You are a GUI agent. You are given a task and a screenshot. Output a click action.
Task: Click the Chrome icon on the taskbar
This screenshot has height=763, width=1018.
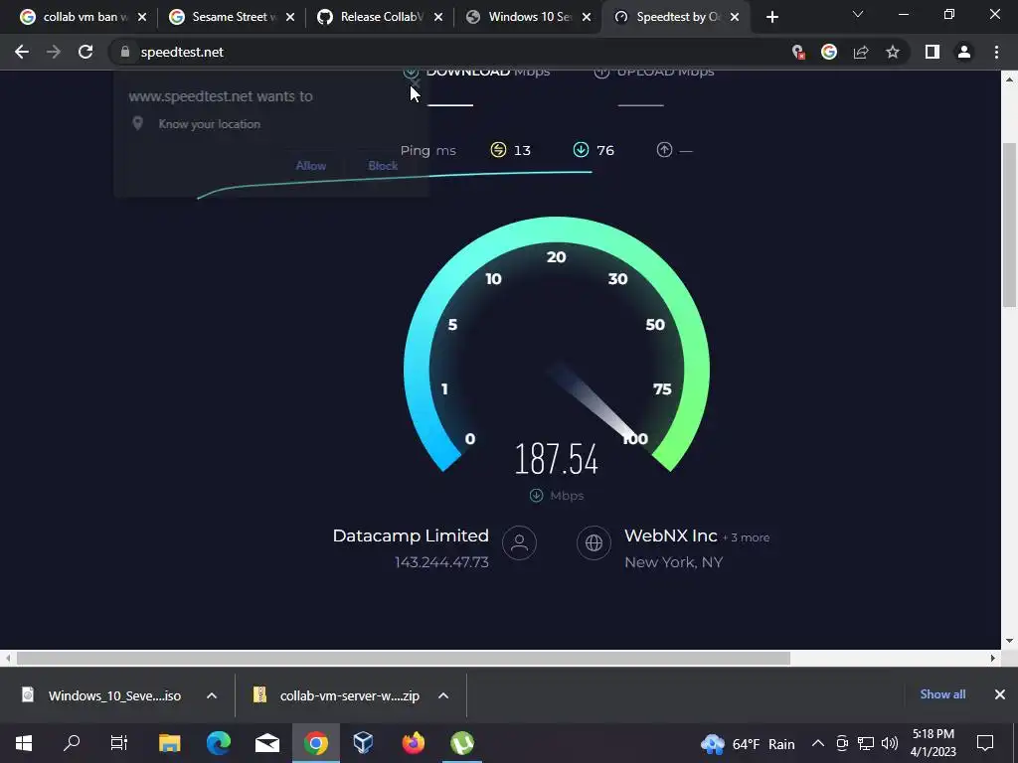click(x=316, y=743)
